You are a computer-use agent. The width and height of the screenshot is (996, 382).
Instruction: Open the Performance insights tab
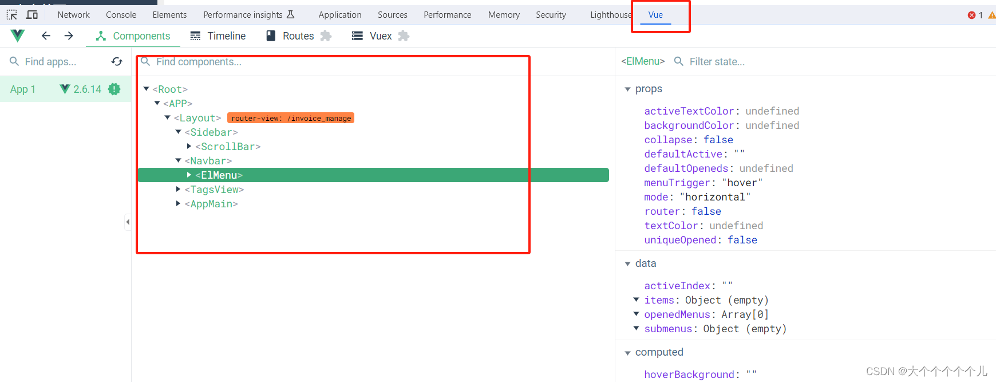coord(249,15)
